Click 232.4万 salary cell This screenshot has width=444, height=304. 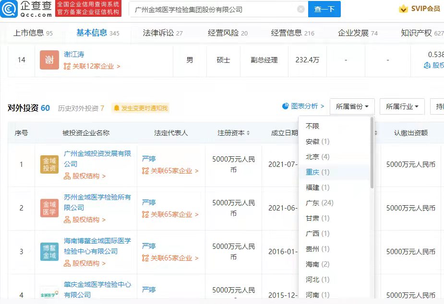307,60
